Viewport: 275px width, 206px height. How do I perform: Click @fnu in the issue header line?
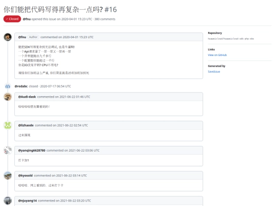26,19
